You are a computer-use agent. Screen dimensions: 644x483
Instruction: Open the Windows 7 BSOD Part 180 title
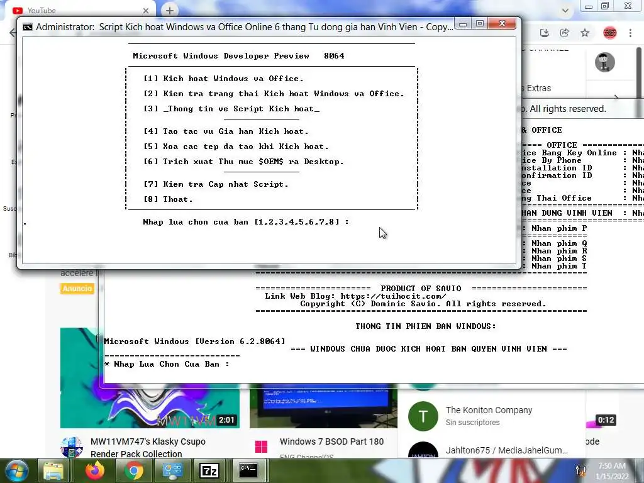tap(331, 441)
